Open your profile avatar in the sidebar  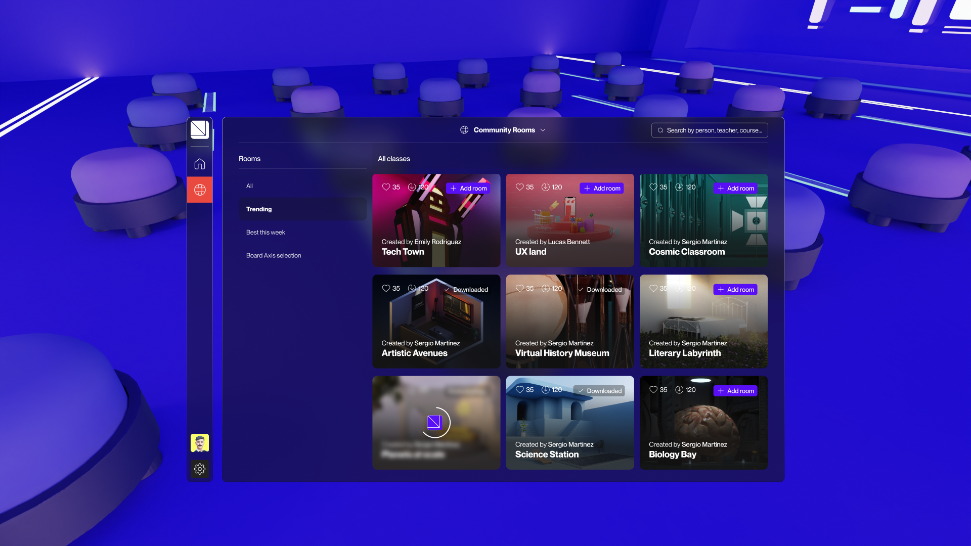[200, 442]
